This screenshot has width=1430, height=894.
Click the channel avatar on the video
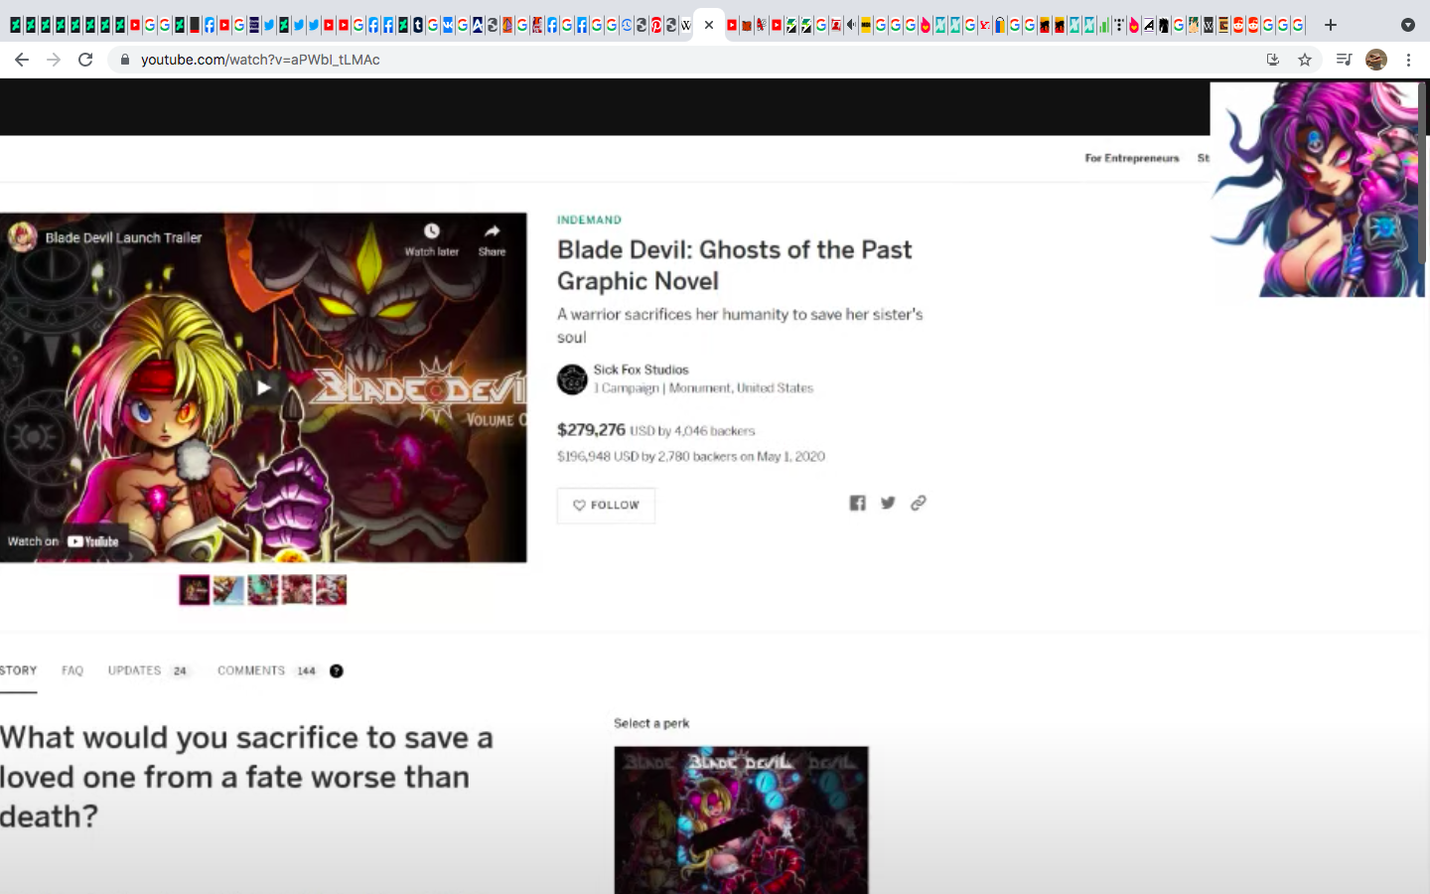[23, 237]
